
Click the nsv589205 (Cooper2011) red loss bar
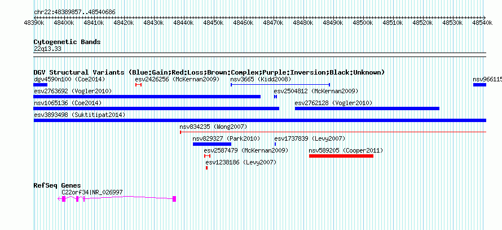tap(341, 156)
